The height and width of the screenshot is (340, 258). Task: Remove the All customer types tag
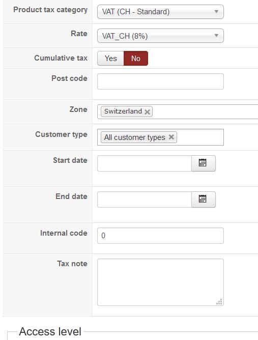click(x=171, y=137)
